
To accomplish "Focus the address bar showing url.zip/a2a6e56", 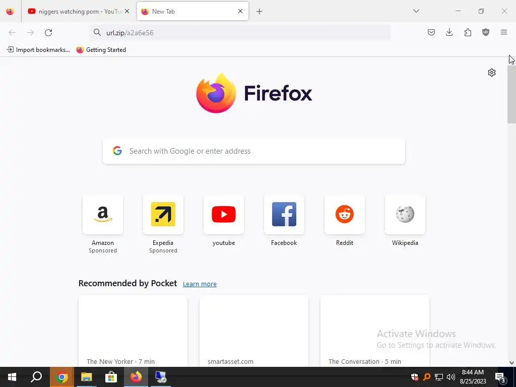I will coord(240,33).
